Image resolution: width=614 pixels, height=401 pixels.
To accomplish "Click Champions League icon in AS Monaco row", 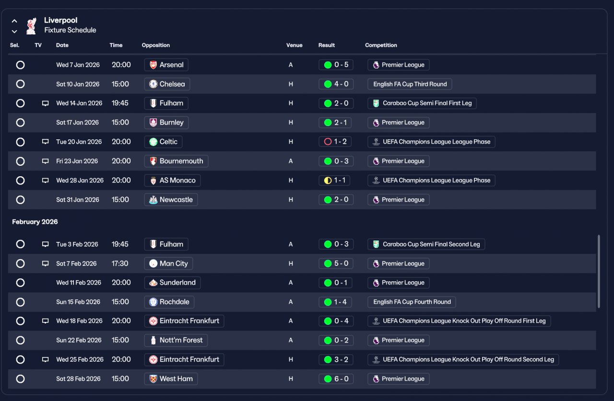I will tap(376, 181).
